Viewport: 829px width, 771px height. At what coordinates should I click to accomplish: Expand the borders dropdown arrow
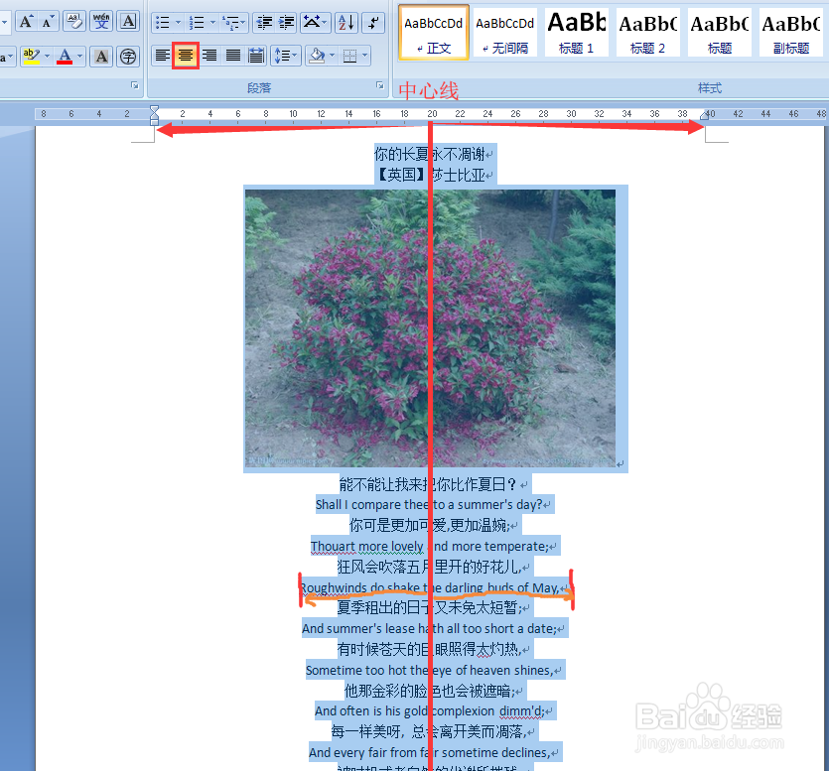[364, 56]
